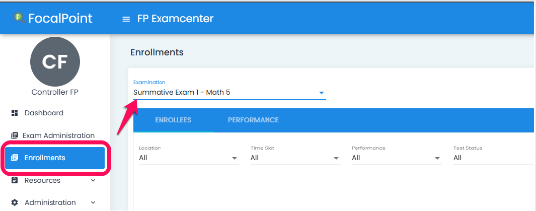Click the Dashboard grid icon
536x211 pixels.
click(x=15, y=113)
